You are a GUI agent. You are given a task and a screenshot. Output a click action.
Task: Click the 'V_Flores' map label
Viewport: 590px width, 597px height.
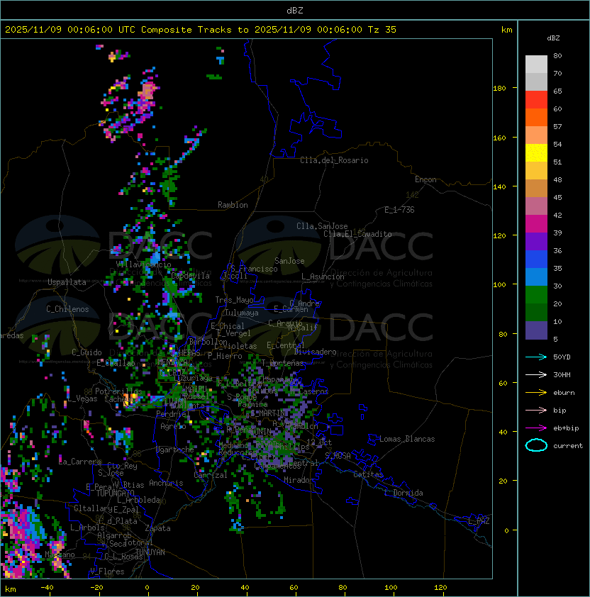coord(107,571)
